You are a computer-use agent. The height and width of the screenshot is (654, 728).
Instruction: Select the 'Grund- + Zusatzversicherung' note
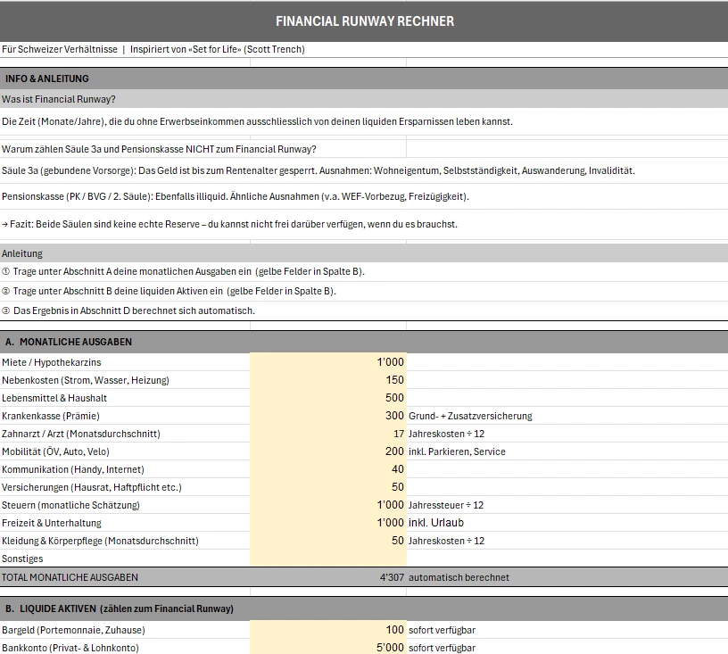tap(470, 416)
